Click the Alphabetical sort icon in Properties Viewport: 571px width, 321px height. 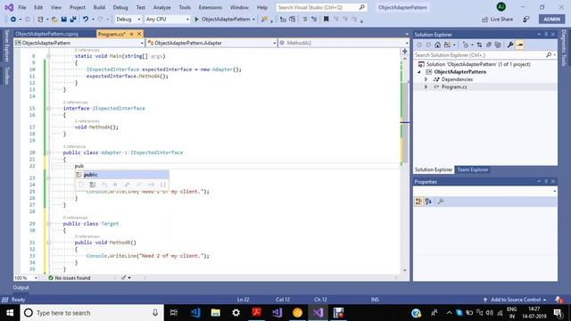(428, 202)
